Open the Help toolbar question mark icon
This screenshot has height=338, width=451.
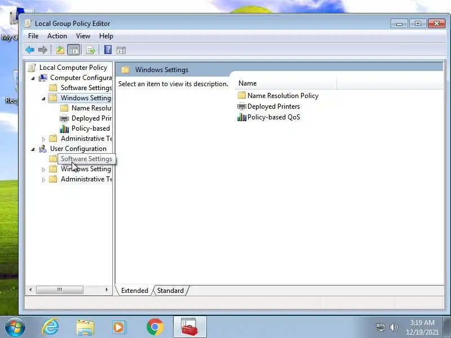point(108,50)
